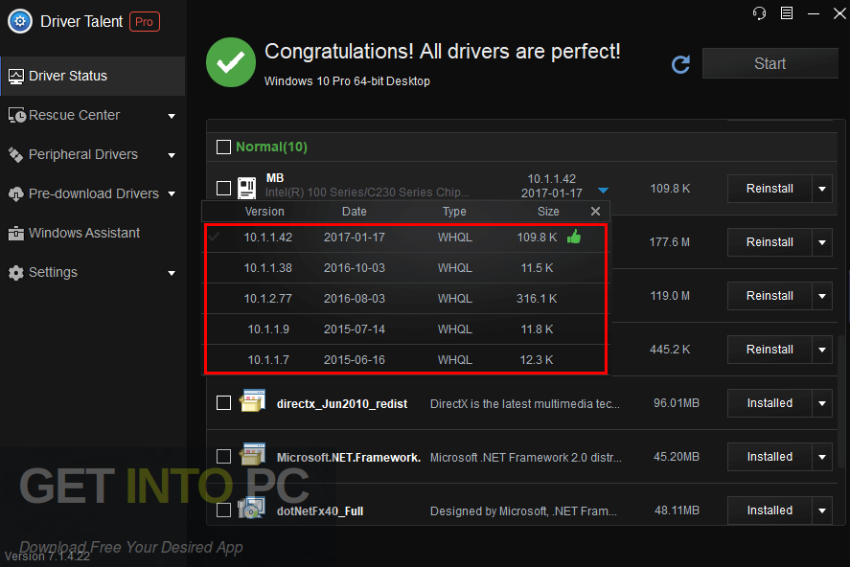Screen dimensions: 850x567
Task: Open the support headset icon
Action: coord(760,13)
